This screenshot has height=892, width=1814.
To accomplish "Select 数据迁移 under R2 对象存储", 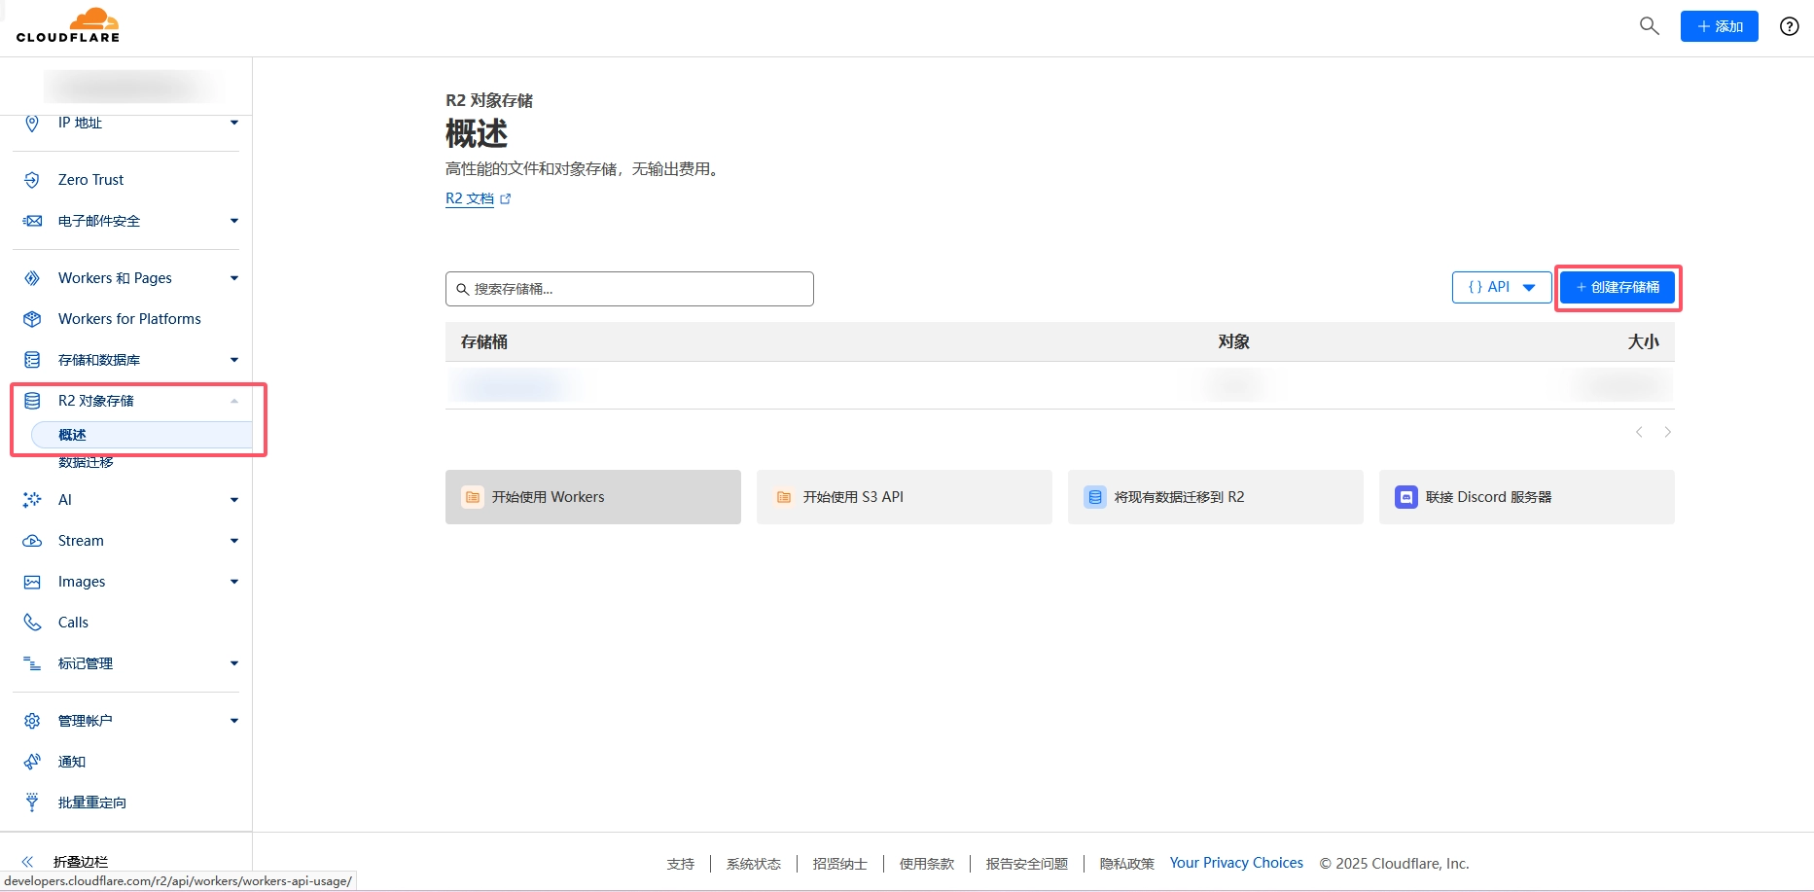I will tap(86, 462).
